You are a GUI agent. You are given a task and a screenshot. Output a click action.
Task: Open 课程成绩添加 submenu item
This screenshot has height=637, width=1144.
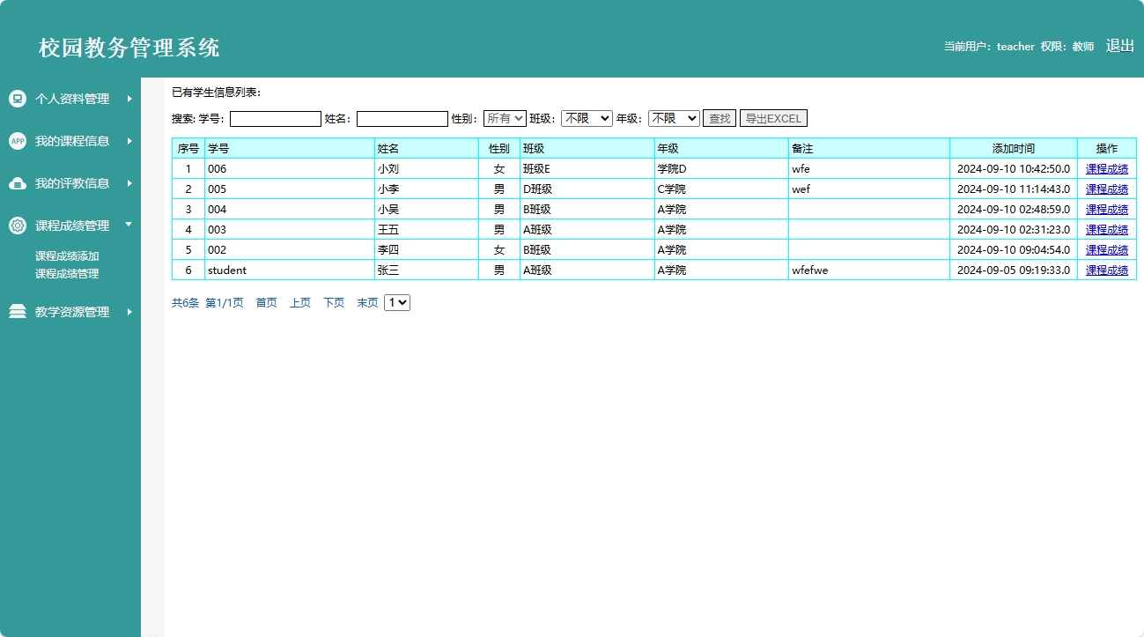(67, 256)
